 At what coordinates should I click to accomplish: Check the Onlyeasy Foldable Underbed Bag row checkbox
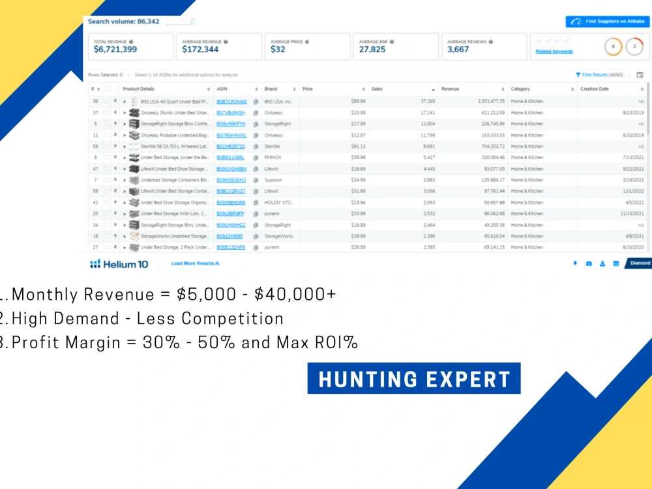tap(107, 135)
